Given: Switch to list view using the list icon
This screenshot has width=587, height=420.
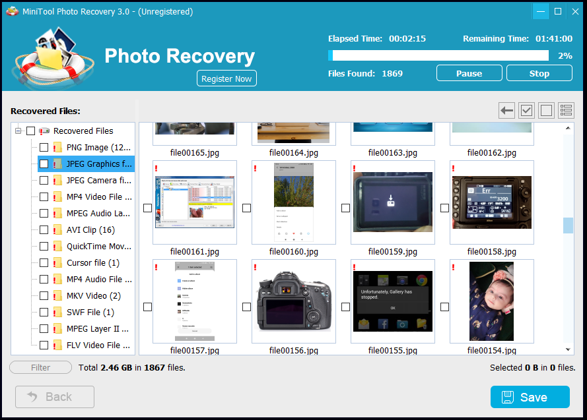Looking at the screenshot, I should click(566, 110).
